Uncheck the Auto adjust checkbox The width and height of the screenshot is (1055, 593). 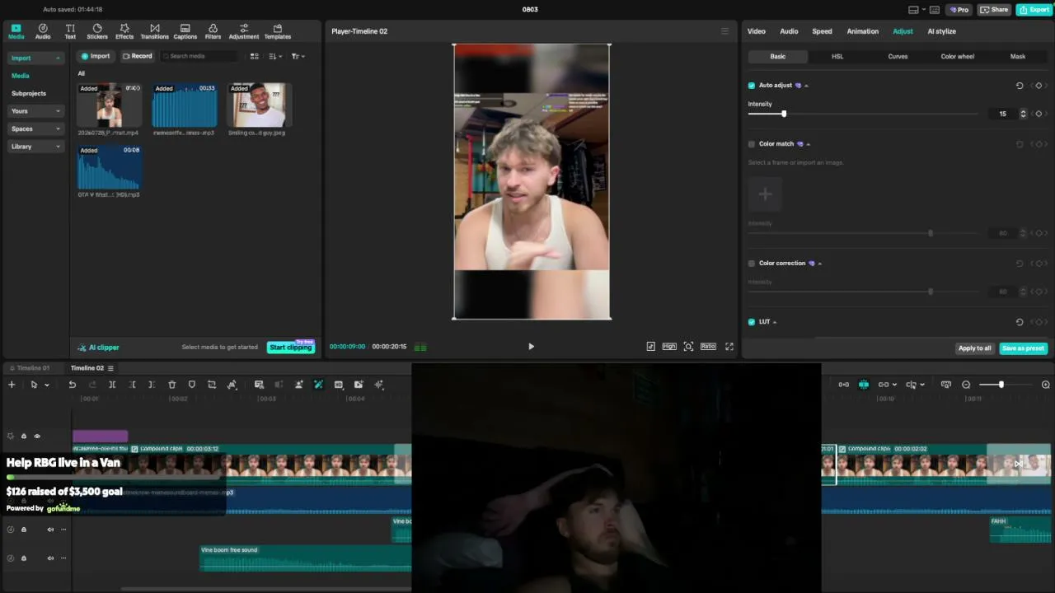(752, 86)
